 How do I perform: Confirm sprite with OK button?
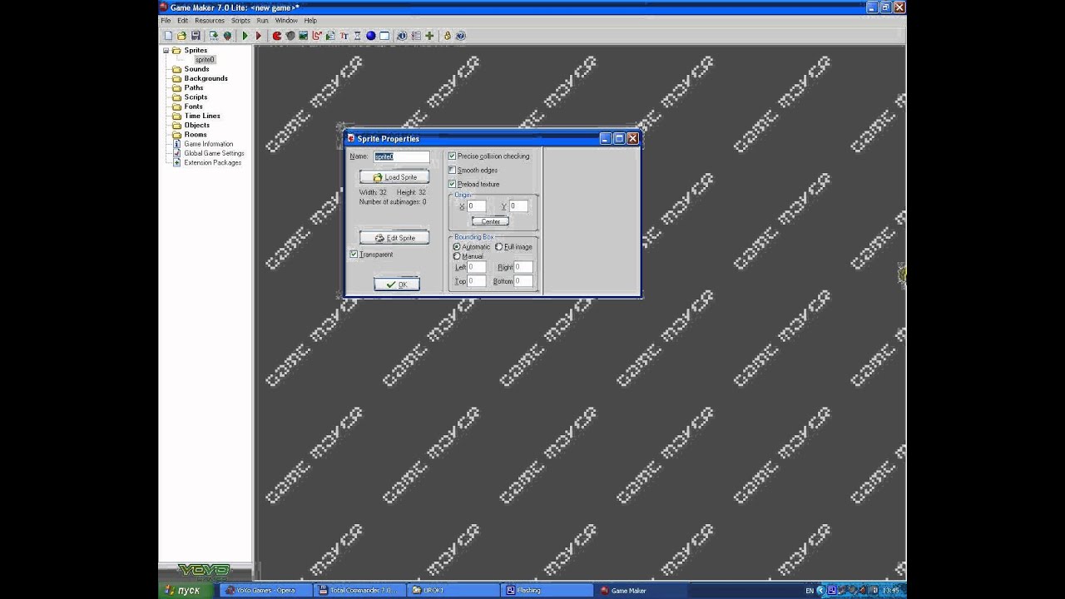click(397, 285)
